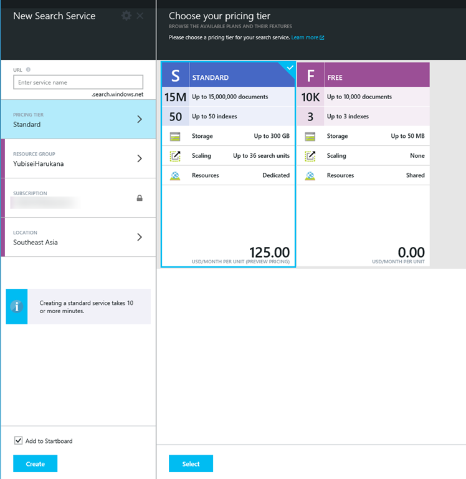Click the 'New Search Service' blade title

(54, 16)
